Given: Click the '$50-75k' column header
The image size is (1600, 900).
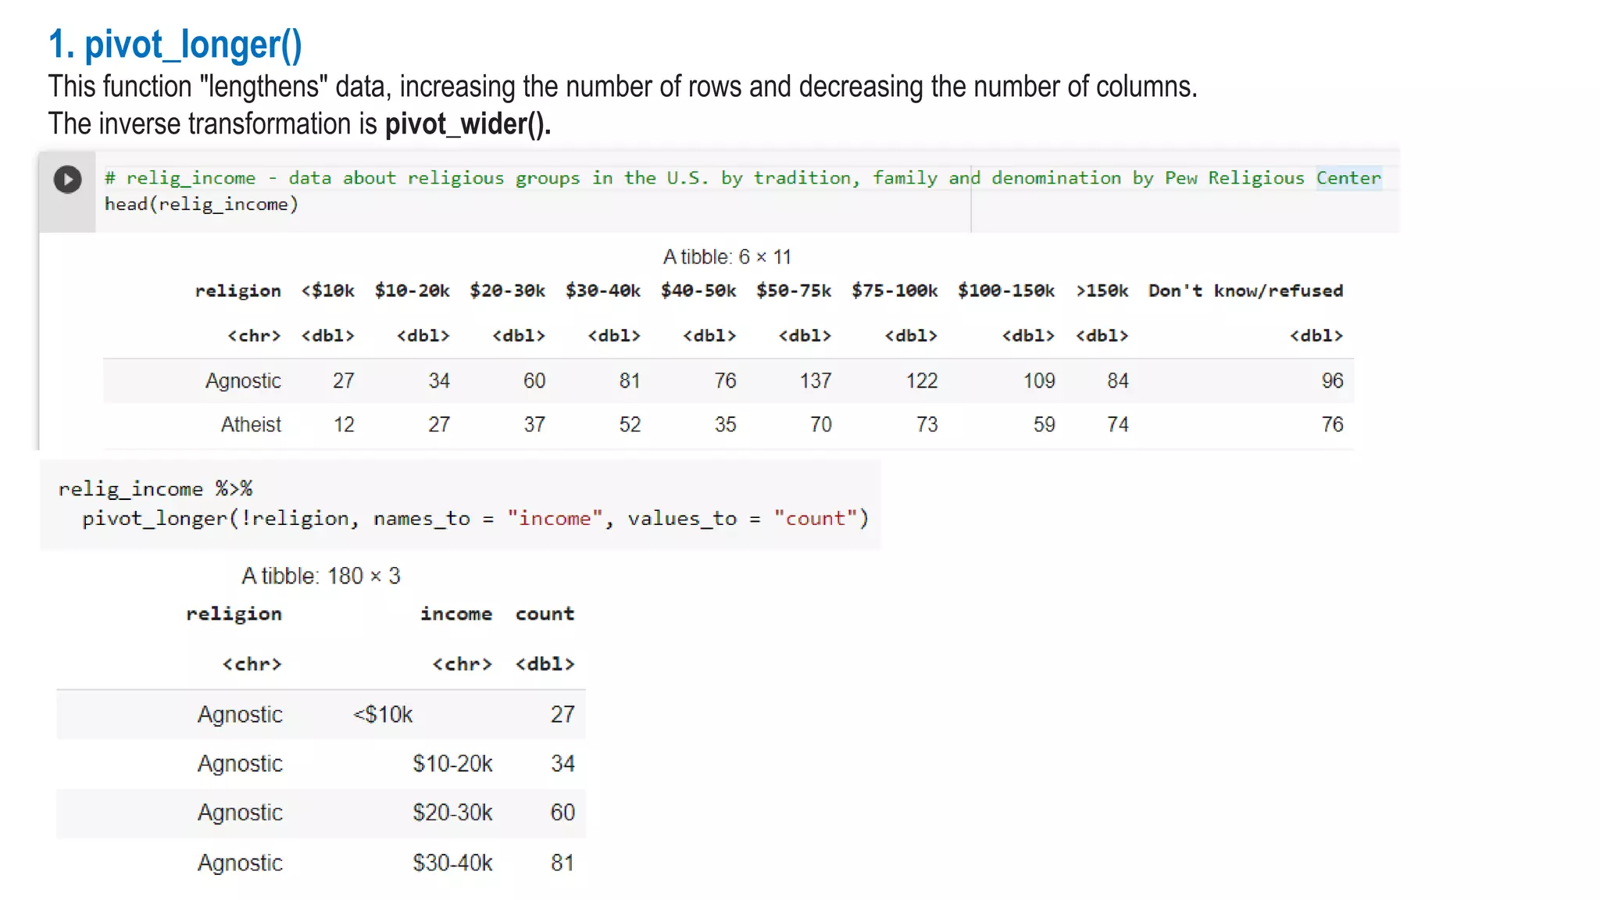Looking at the screenshot, I should 794,291.
